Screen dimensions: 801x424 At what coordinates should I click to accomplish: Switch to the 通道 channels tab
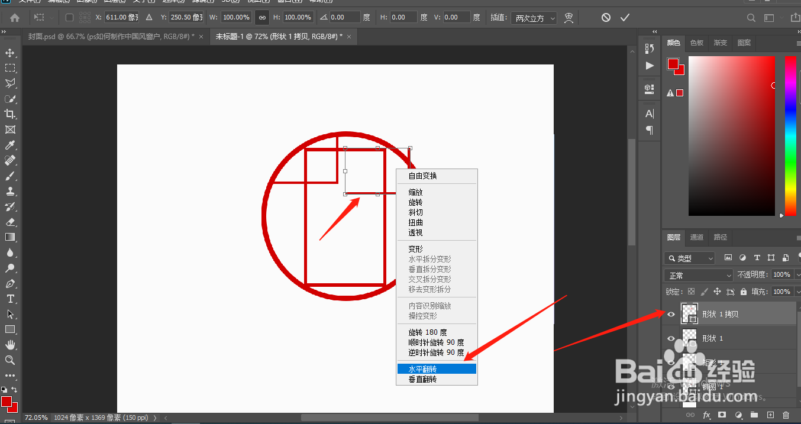[697, 237]
